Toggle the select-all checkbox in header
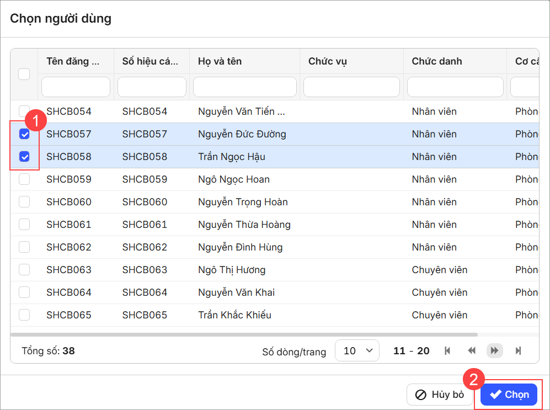 24,74
